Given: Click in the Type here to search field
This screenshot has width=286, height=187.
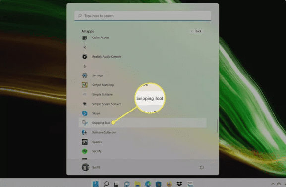Looking at the screenshot, I should (x=143, y=16).
